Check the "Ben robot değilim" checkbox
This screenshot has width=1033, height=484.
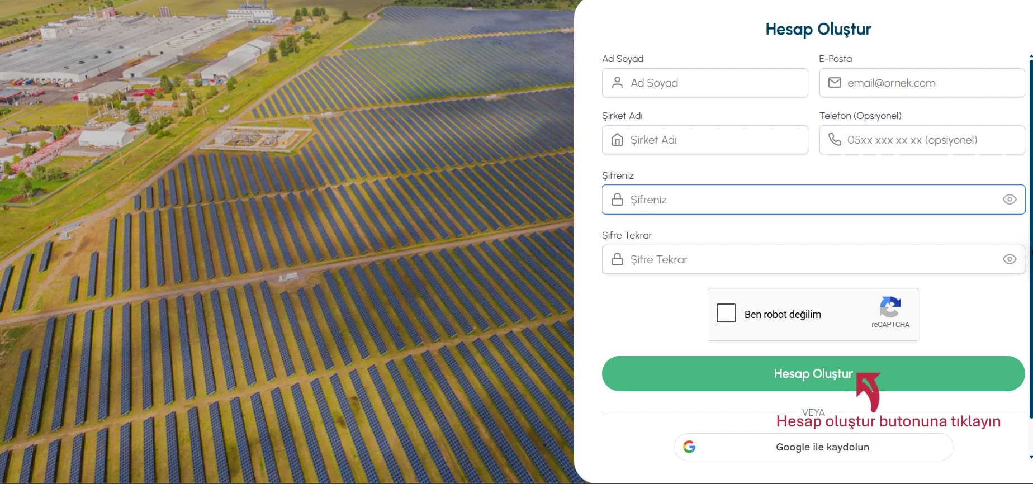[x=726, y=313]
